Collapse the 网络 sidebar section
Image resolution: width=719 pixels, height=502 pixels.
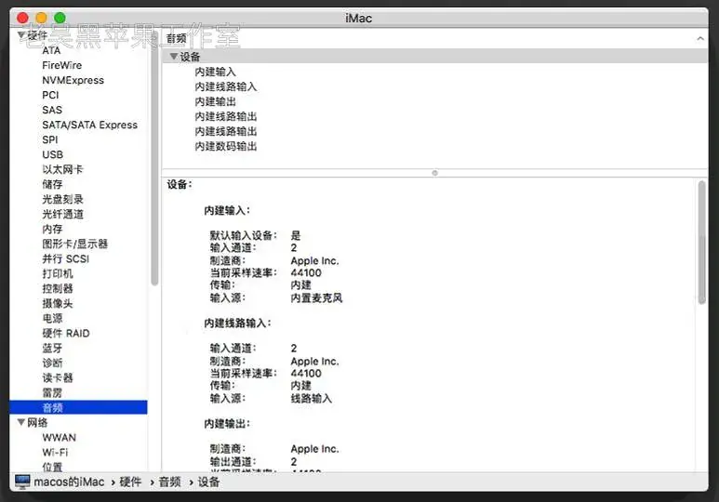[21, 422]
